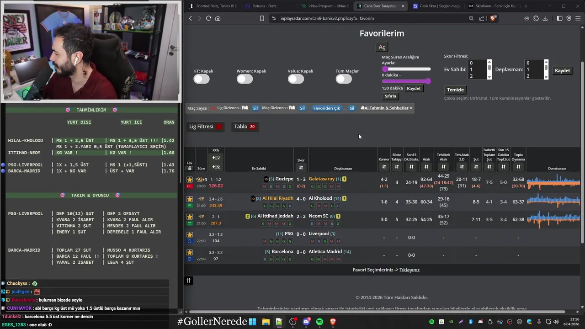The image size is (585, 329).
Task: Open the Lig Filtresi button
Action: [206, 127]
